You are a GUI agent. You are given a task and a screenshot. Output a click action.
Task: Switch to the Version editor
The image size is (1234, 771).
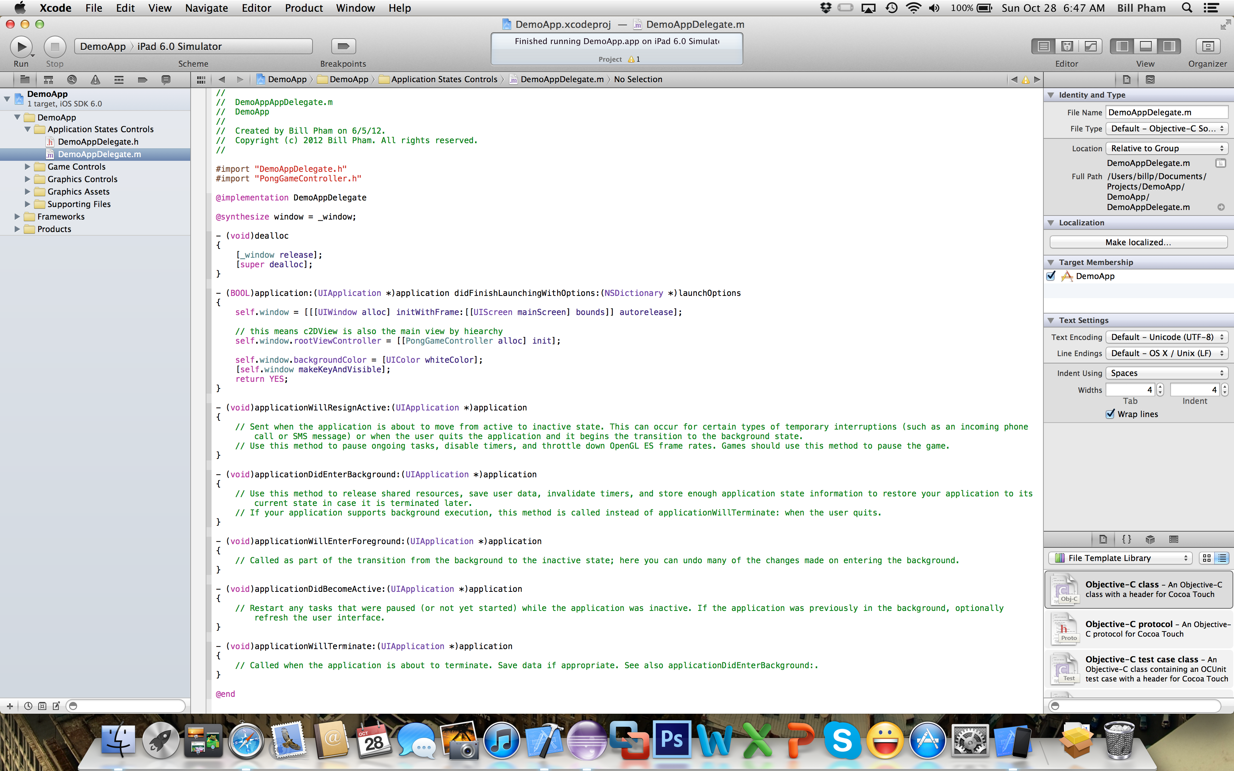click(1090, 46)
